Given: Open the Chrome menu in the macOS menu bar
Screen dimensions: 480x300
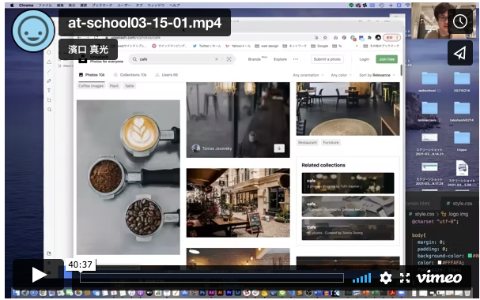Looking at the screenshot, I should pyautogui.click(x=26, y=6).
